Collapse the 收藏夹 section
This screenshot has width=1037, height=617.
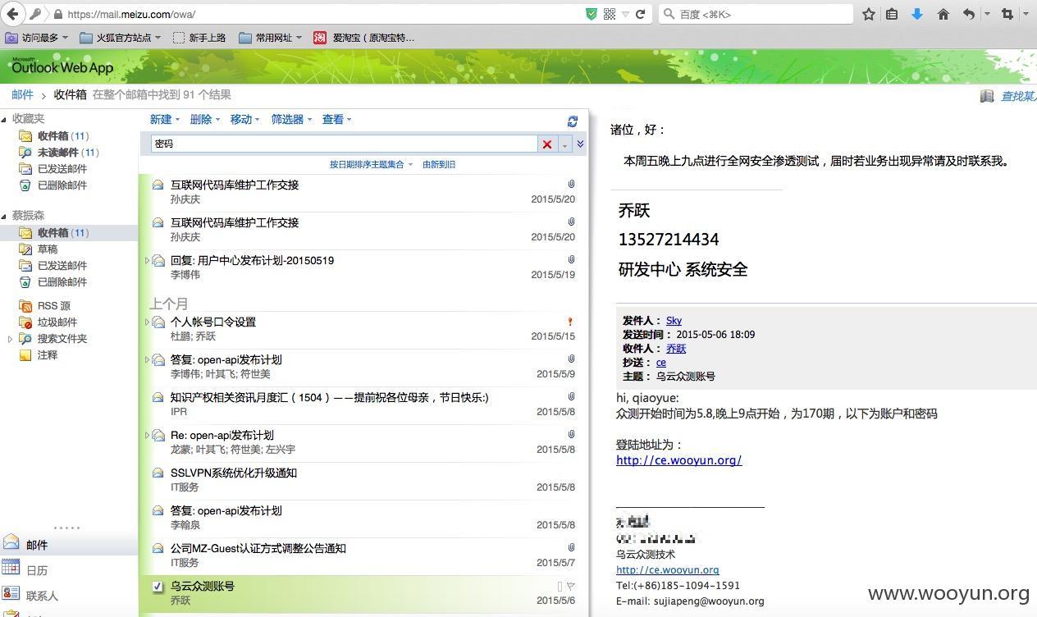[x=4, y=120]
